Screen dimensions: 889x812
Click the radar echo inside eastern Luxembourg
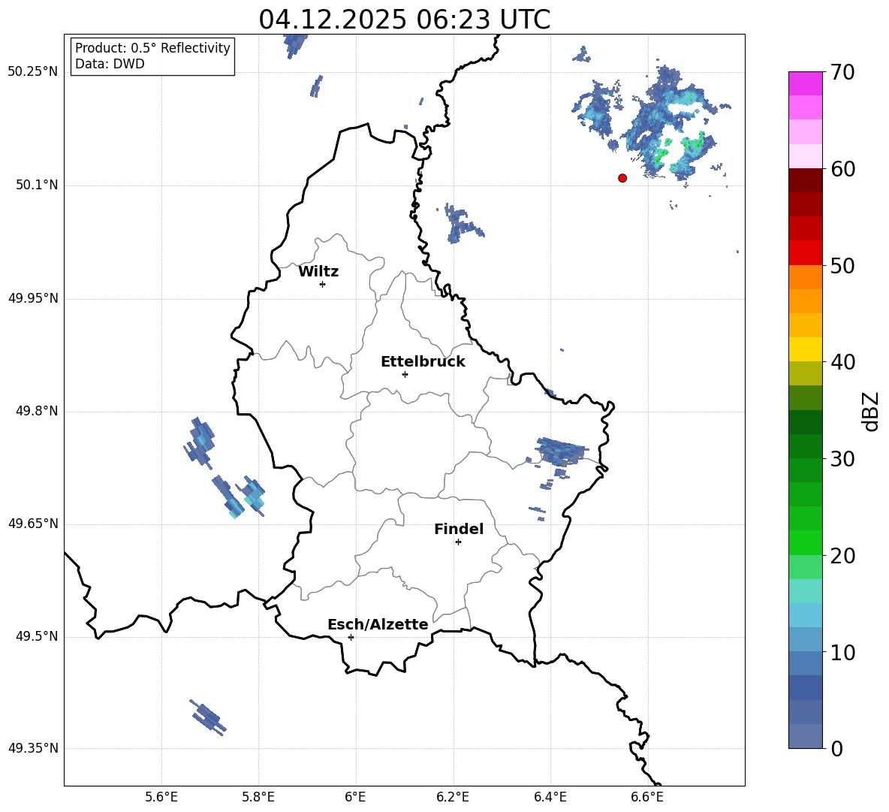[562, 452]
